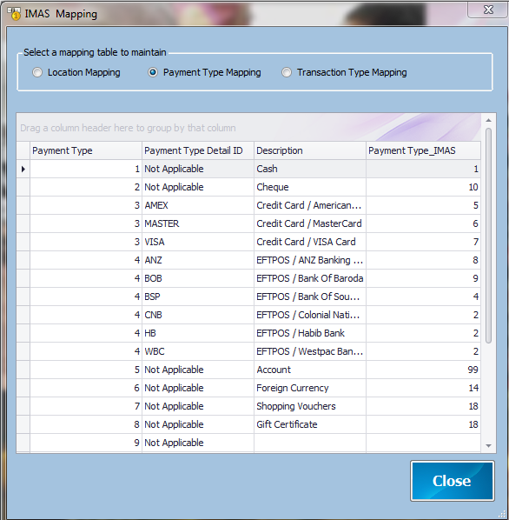Select the MASTER detail ID cell
The image size is (509, 520).
(198, 223)
